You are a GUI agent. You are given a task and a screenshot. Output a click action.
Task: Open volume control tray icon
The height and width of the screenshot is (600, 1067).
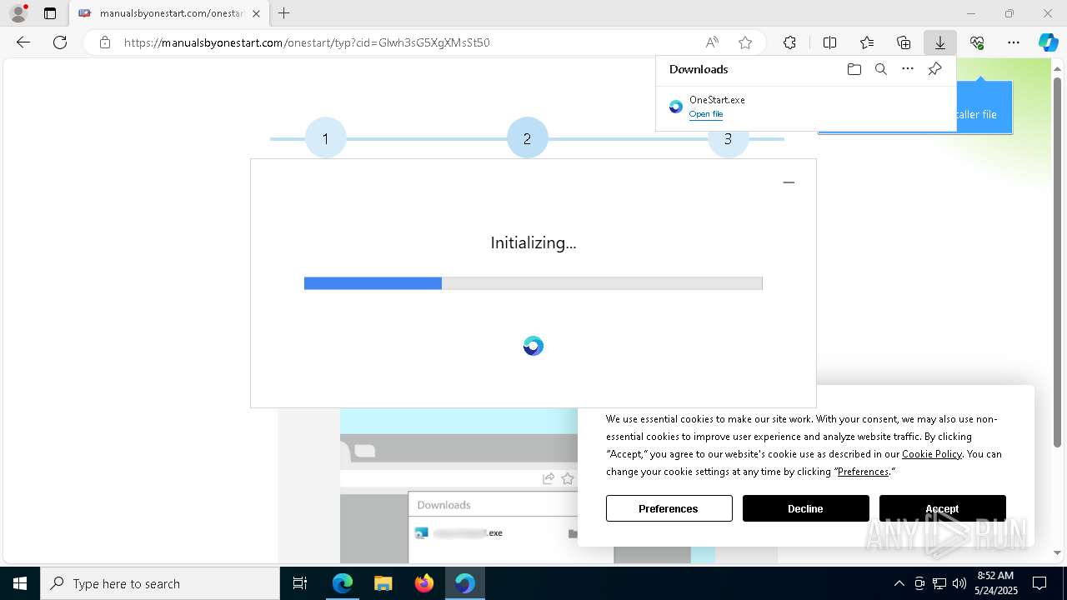(x=959, y=583)
